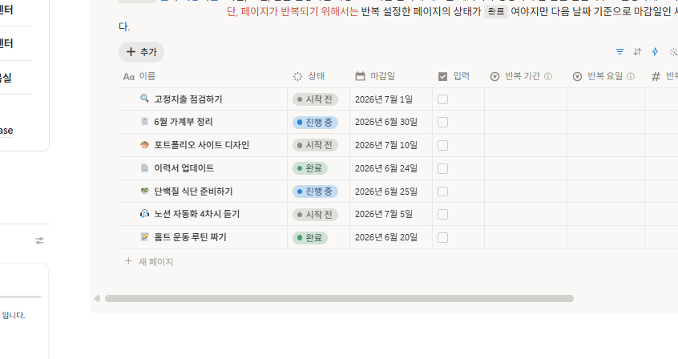Open 진행 중 status of 6월 가계부 정리
The height and width of the screenshot is (359, 678).
click(315, 123)
